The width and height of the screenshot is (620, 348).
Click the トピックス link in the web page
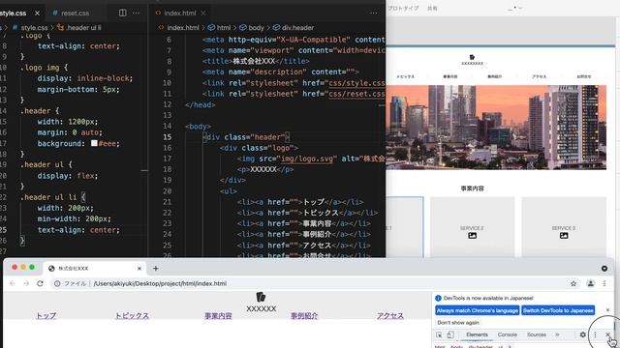coord(132,316)
